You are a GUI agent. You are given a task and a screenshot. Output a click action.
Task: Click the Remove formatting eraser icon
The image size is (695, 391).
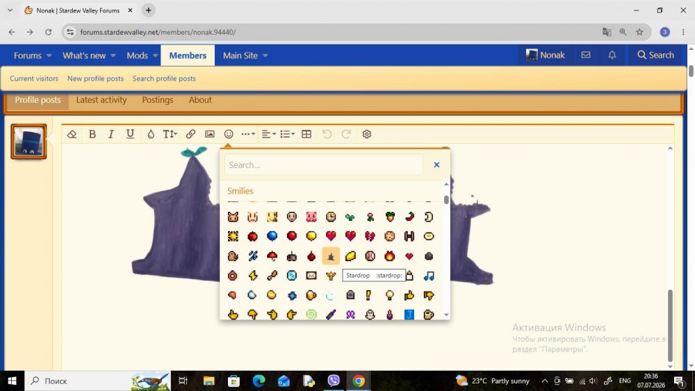pos(72,134)
